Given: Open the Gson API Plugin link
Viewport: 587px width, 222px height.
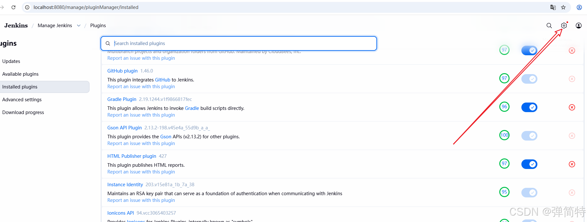Looking at the screenshot, I should (125, 128).
